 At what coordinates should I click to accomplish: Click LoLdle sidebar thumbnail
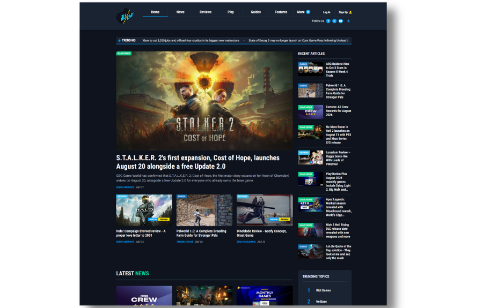[311, 251]
